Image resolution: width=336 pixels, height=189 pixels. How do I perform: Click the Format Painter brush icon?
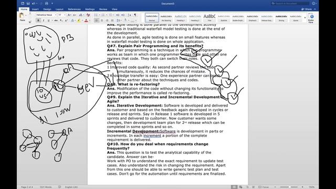click(x=30, y=22)
